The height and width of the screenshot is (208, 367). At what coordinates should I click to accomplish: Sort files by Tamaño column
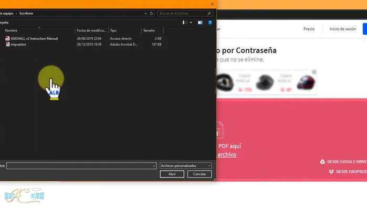click(149, 30)
